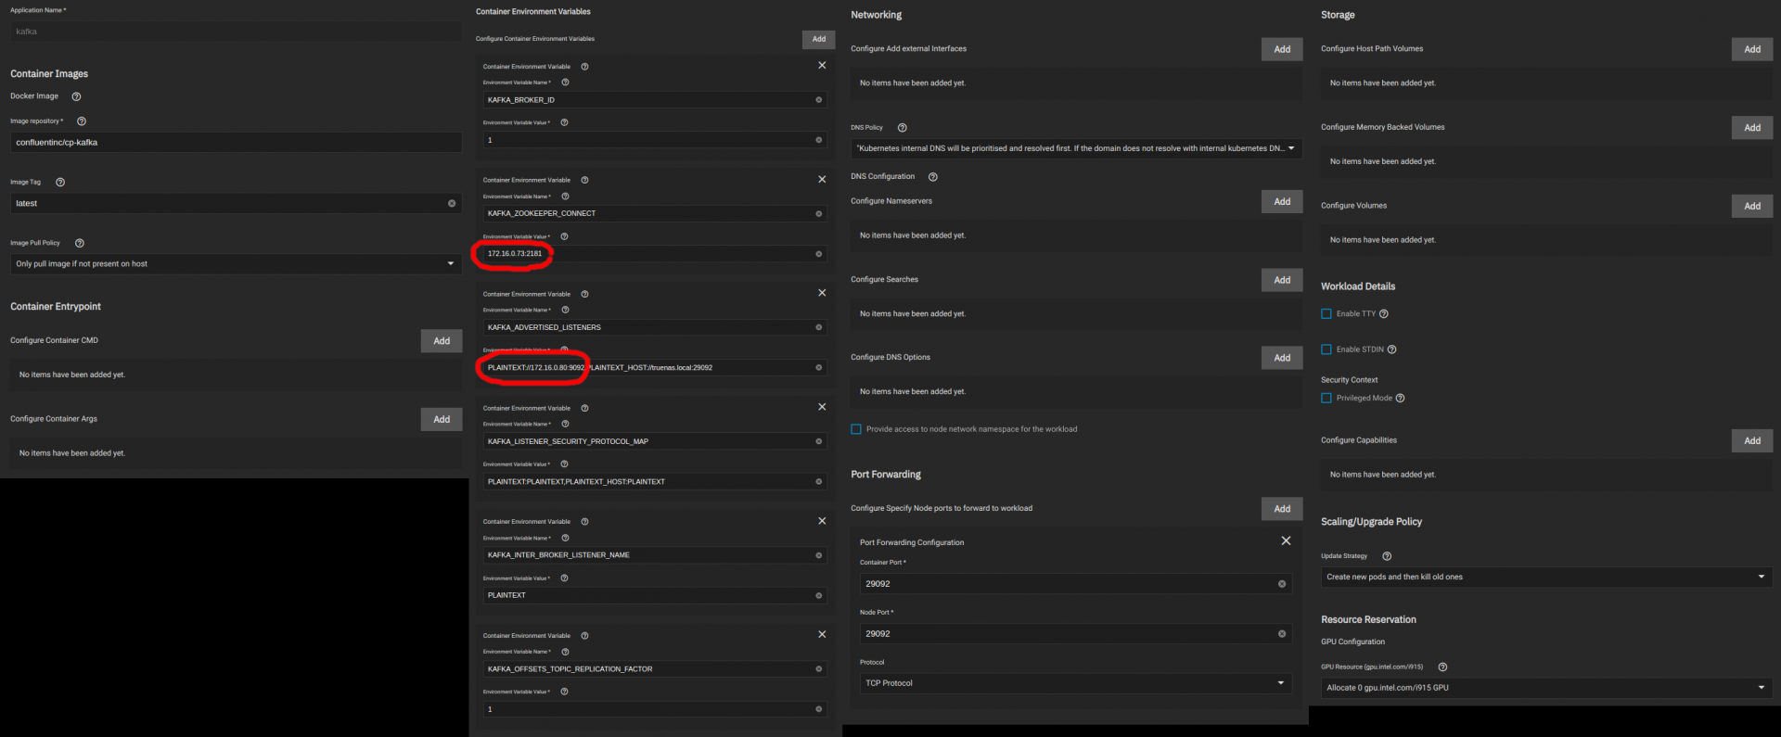Show help for Privileged Mode
Image resolution: width=1781 pixels, height=737 pixels.
pyautogui.click(x=1401, y=399)
